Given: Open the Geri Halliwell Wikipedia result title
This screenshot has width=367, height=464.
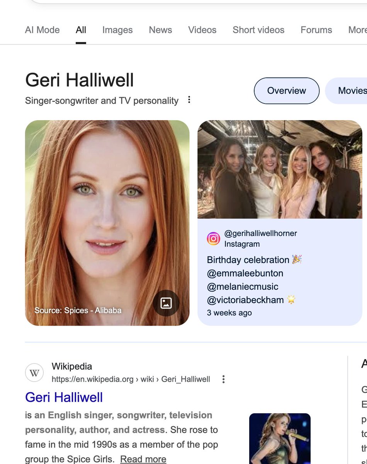Looking at the screenshot, I should (x=64, y=397).
